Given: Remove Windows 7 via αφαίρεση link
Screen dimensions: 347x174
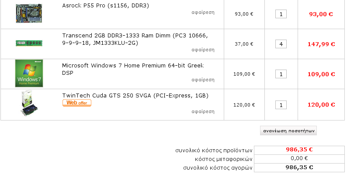Looking at the screenshot, I should click(203, 80).
